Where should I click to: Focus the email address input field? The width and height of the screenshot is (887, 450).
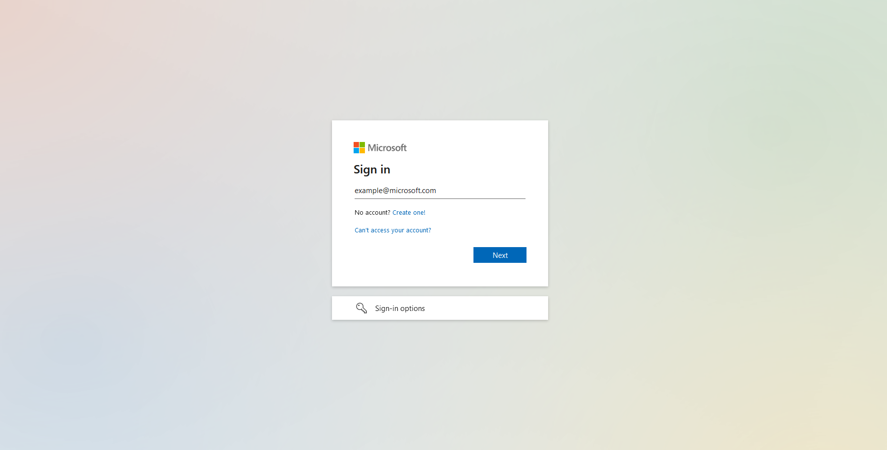point(440,191)
